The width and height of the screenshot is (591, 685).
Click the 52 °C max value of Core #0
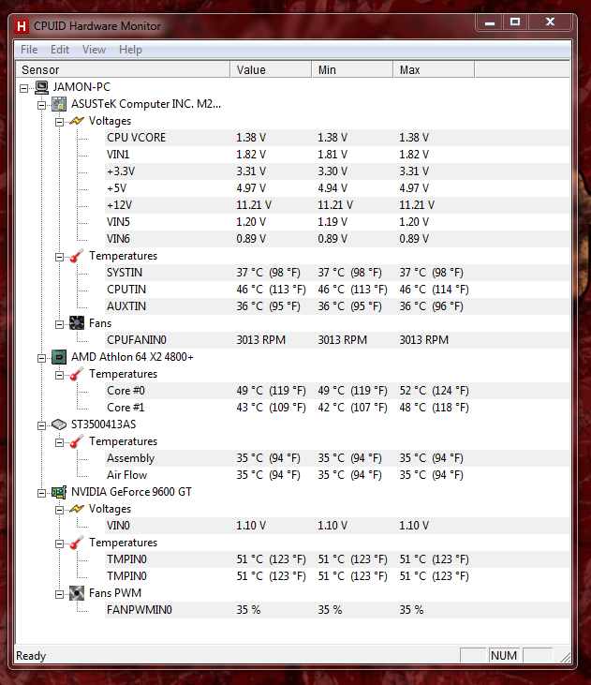pyautogui.click(x=434, y=391)
